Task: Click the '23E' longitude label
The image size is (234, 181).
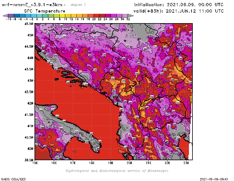Action: (186, 163)
